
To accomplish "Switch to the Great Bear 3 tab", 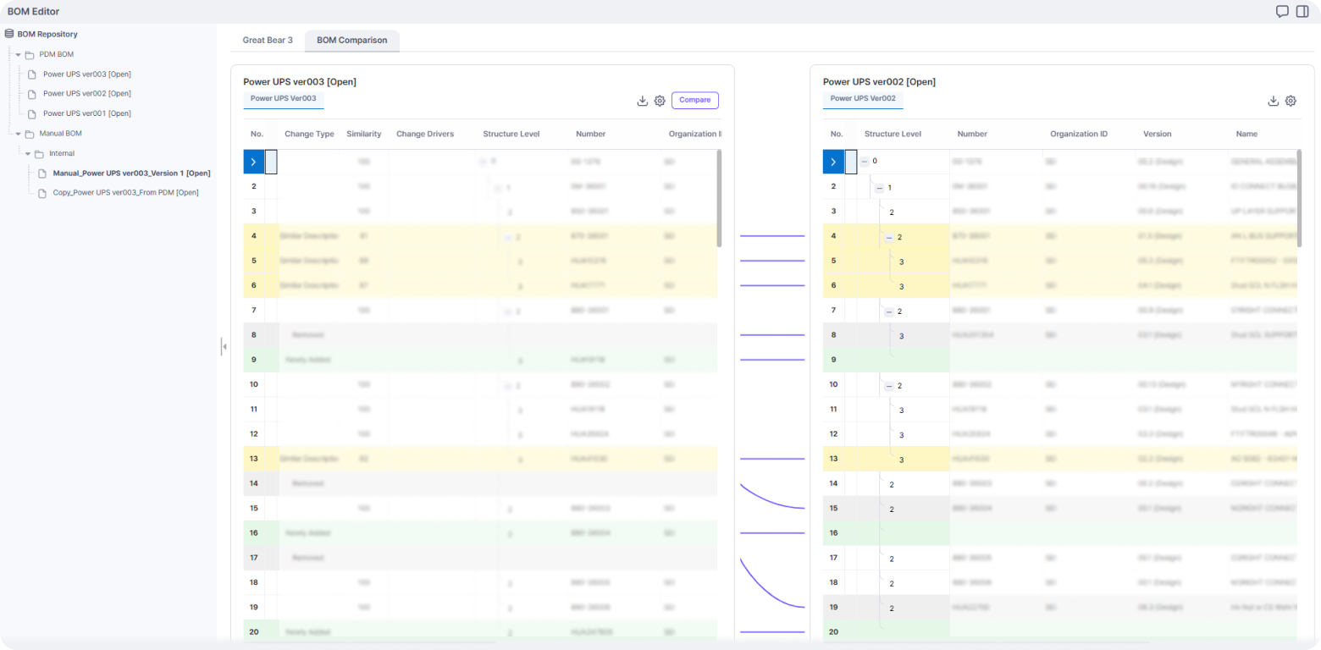I will point(268,40).
